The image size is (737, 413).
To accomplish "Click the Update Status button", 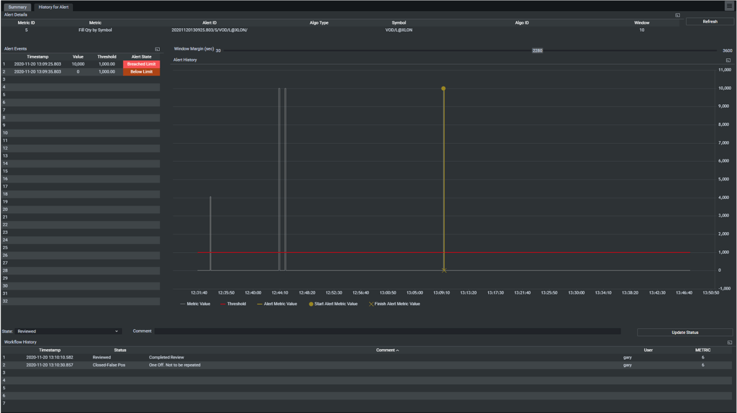I will (x=685, y=332).
